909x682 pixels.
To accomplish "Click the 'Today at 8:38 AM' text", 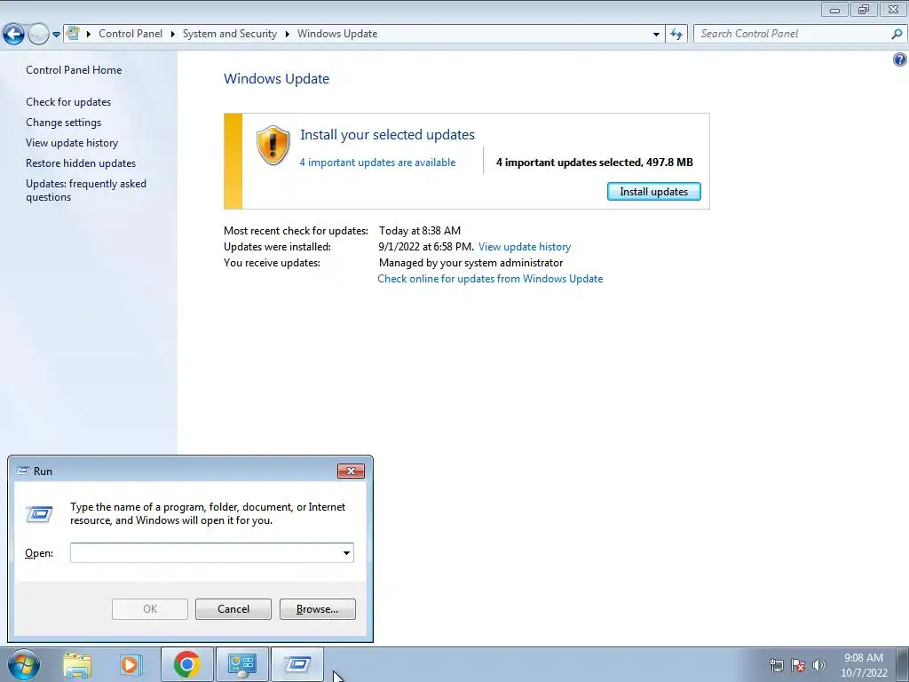I will (x=420, y=230).
